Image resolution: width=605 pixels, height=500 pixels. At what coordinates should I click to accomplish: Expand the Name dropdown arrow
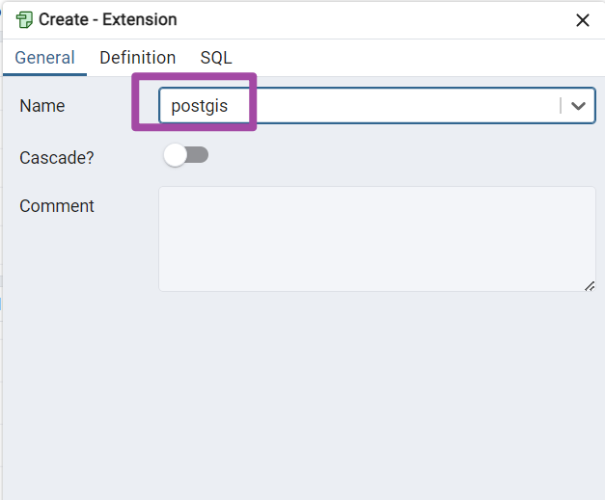pyautogui.click(x=578, y=106)
